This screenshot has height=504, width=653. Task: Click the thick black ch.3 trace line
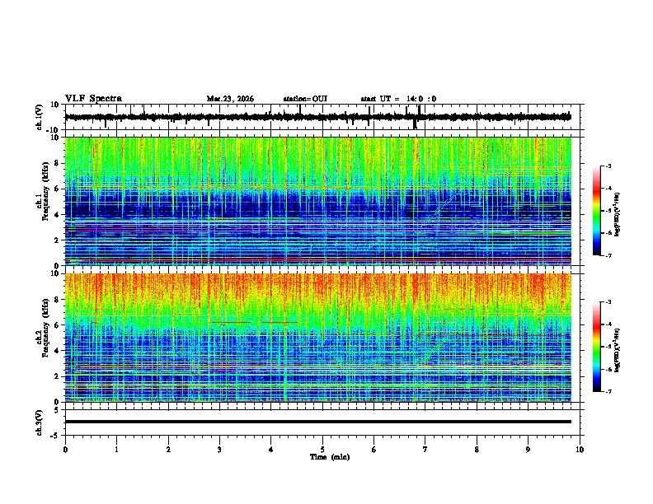[318, 422]
